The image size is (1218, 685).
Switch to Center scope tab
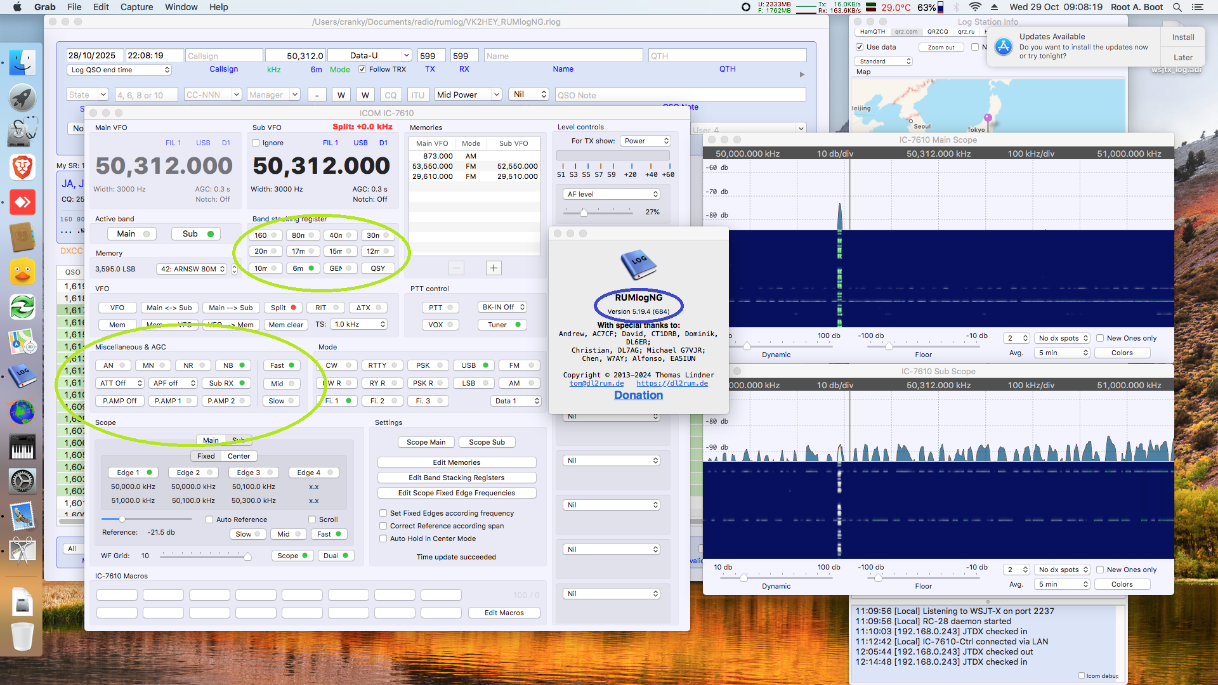click(239, 456)
